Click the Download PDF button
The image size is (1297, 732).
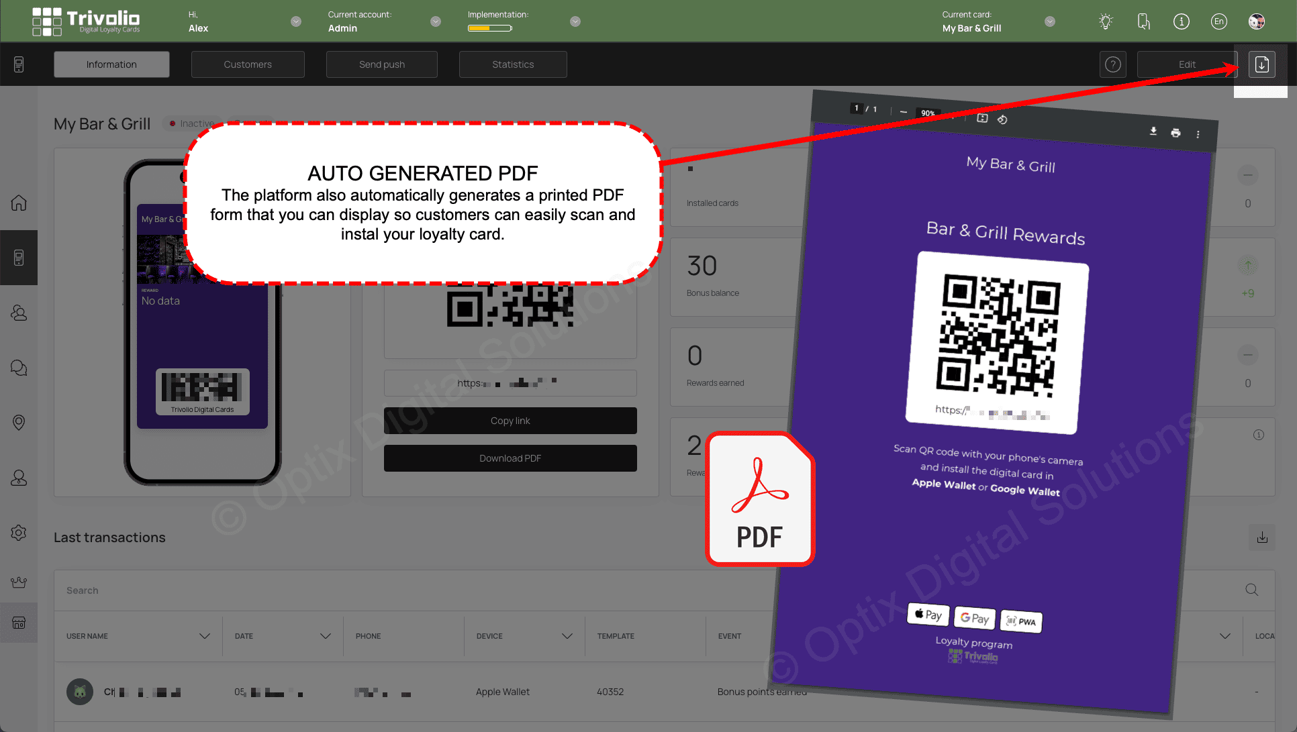tap(510, 458)
